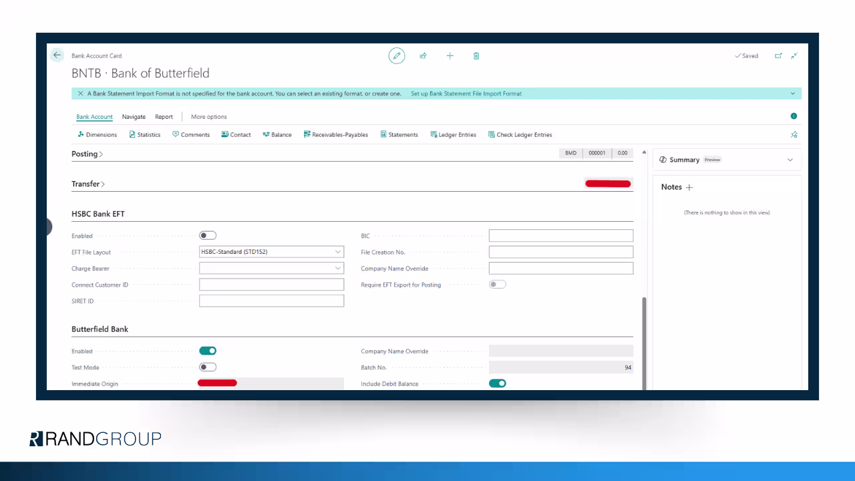This screenshot has width=855, height=481.
Task: Click the Batch No. field showing 94
Action: click(561, 367)
